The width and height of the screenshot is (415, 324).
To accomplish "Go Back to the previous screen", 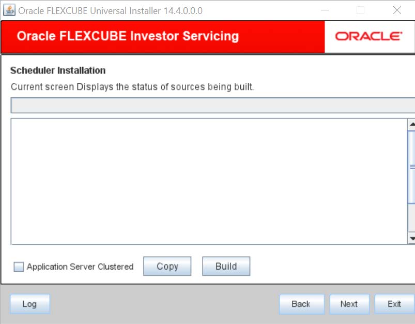I will pyautogui.click(x=302, y=304).
